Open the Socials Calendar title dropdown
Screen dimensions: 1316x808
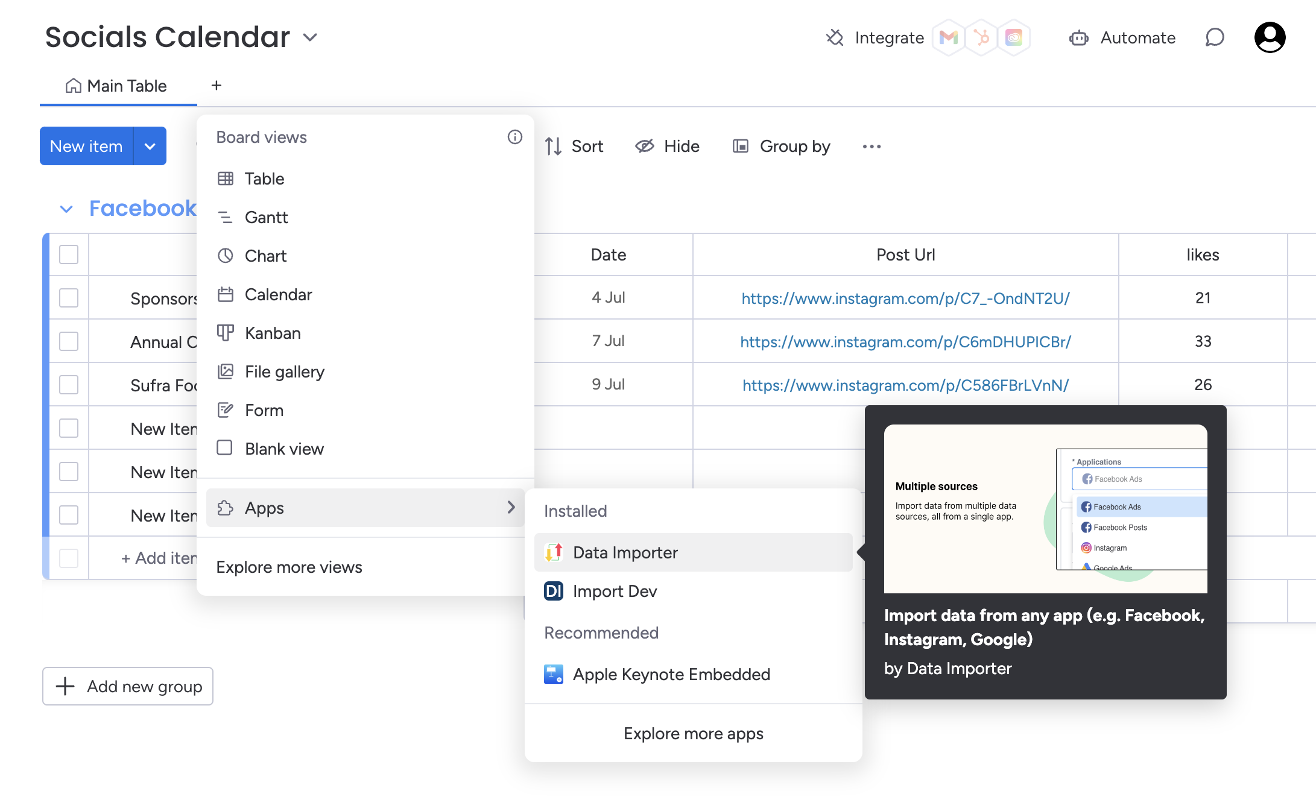[x=310, y=37]
